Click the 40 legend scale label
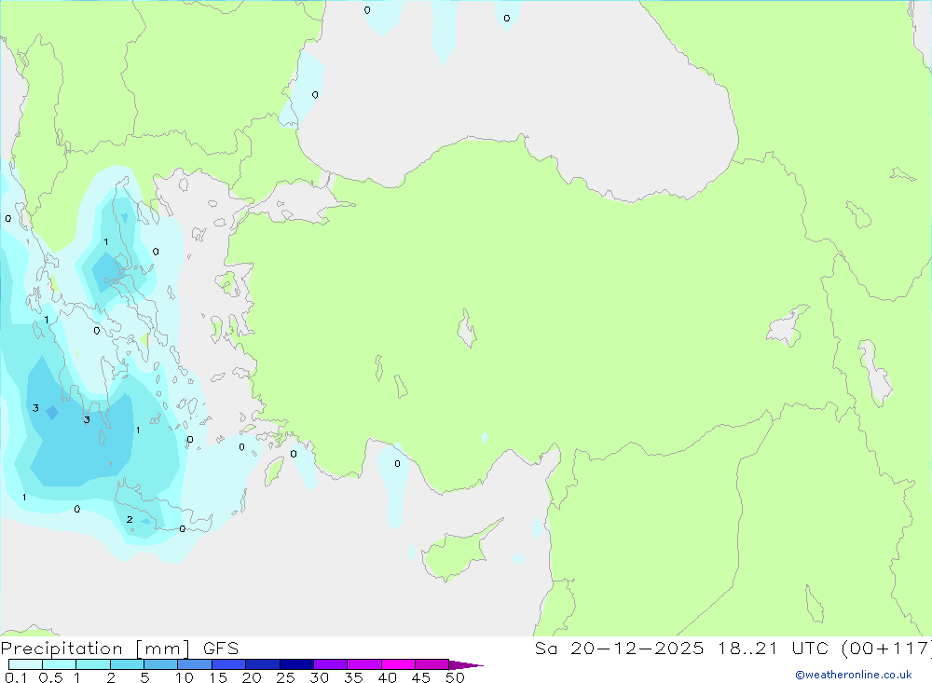 click(x=387, y=677)
